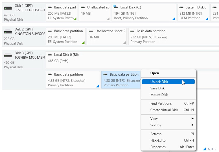Image resolution: width=219 pixels, height=152 pixels.
Task: Choose Mount Disk in context menu
Action: point(168,95)
